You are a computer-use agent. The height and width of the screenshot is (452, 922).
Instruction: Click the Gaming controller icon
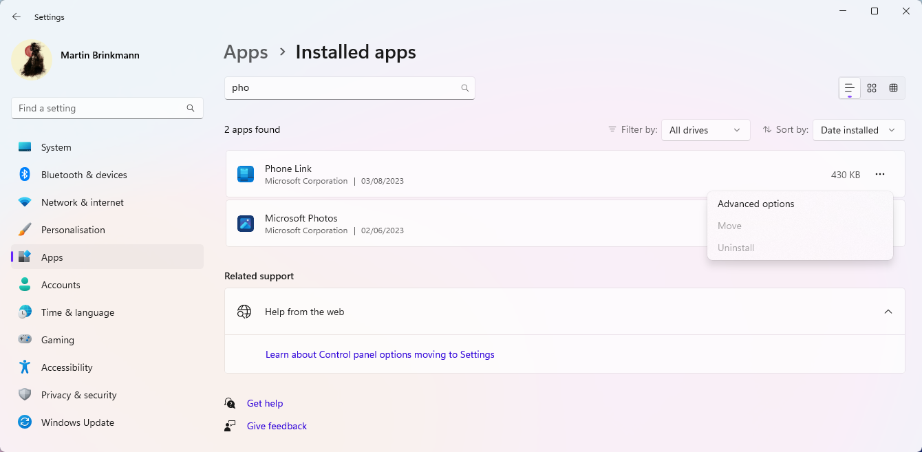click(x=25, y=340)
